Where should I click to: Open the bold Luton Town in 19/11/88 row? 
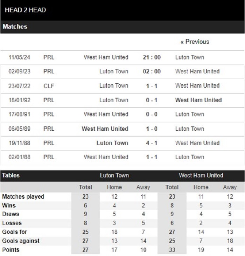pyautogui.click(x=112, y=143)
